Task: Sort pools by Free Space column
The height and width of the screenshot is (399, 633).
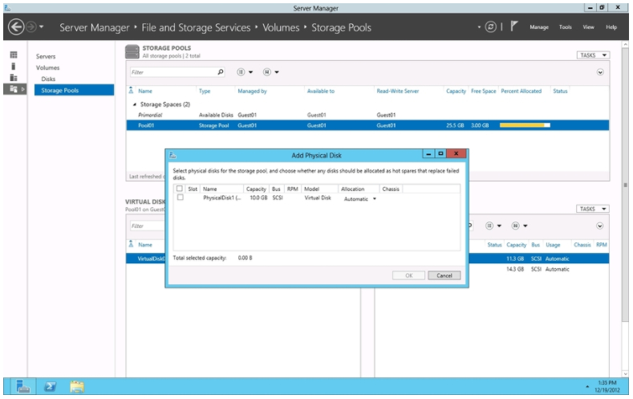Action: [483, 92]
